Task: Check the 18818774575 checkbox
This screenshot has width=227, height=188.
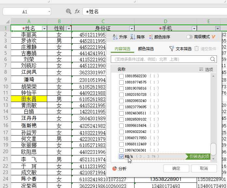Action: tap(121, 82)
